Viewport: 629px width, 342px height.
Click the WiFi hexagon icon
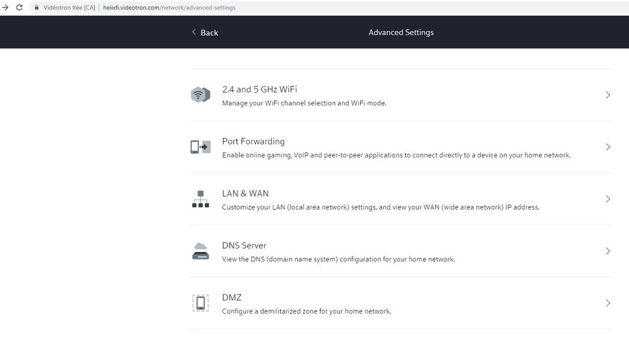click(x=200, y=95)
